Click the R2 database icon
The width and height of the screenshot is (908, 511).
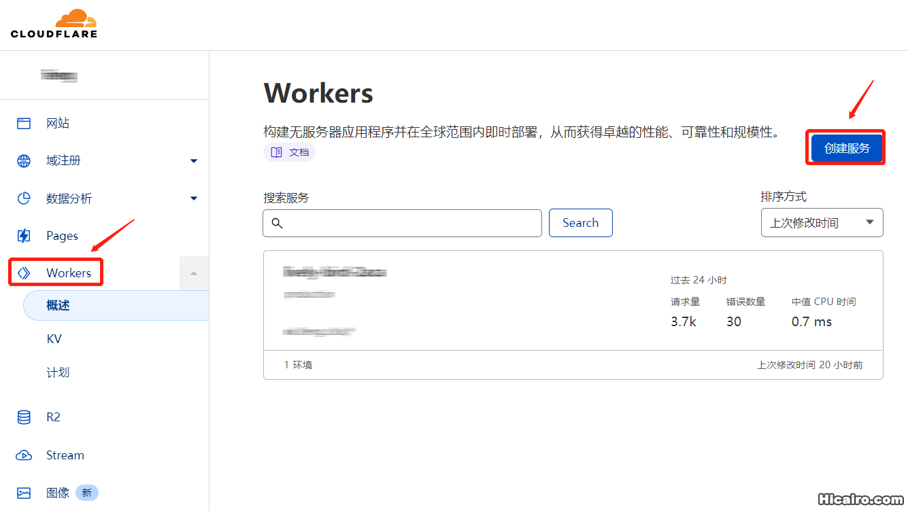click(24, 417)
